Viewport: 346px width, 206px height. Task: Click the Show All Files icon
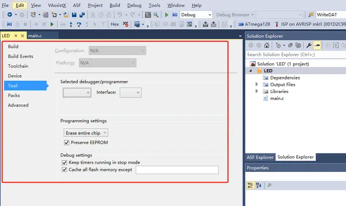298,45
